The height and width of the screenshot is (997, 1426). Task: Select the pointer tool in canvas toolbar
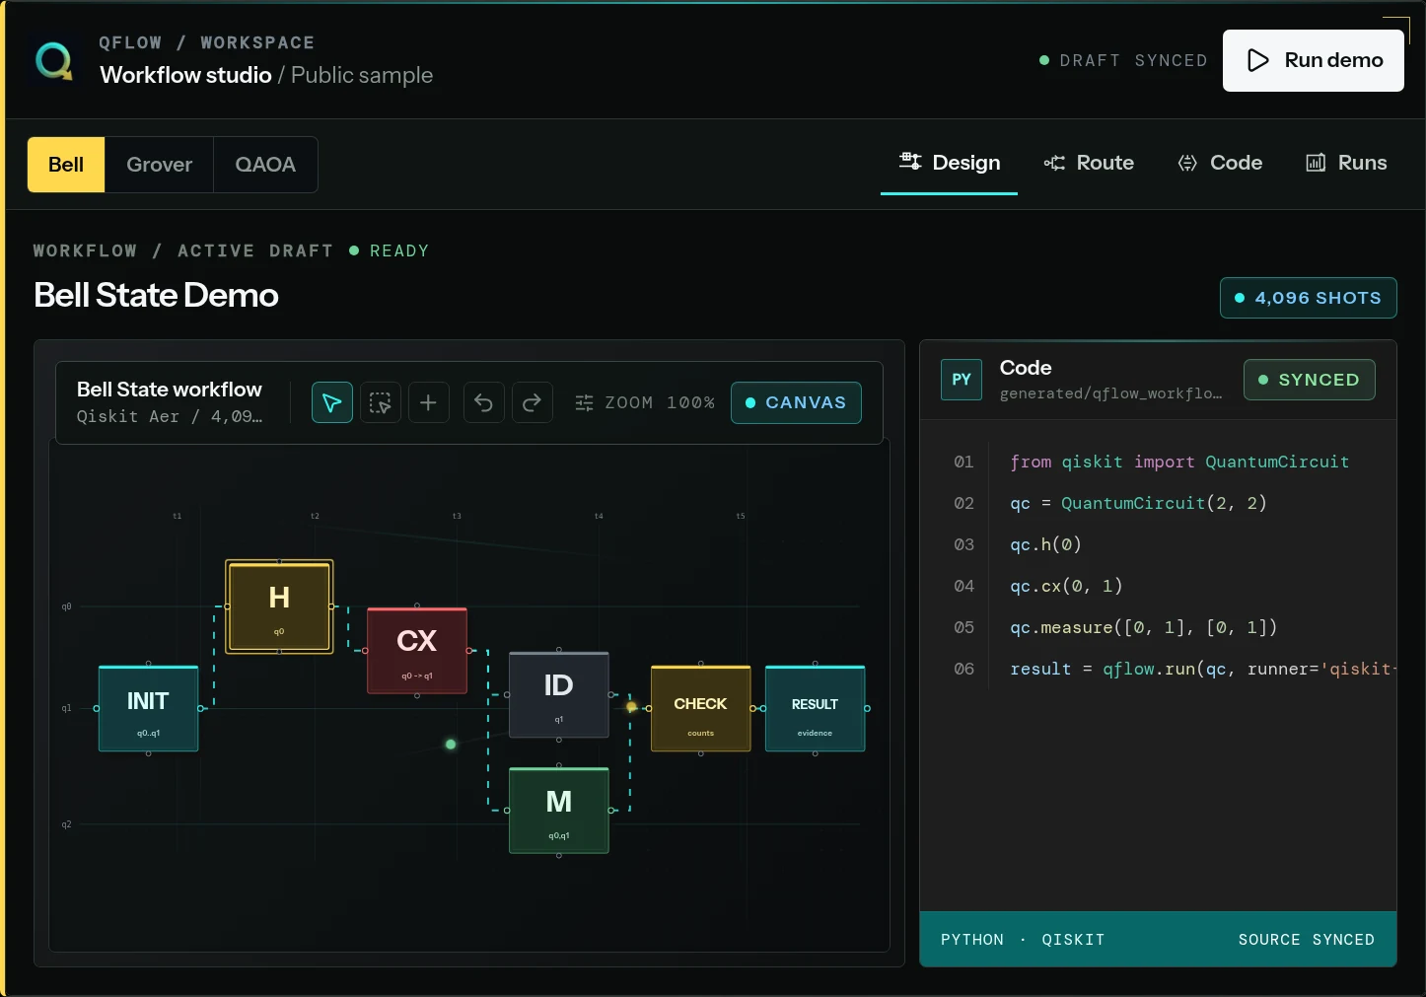point(332,402)
